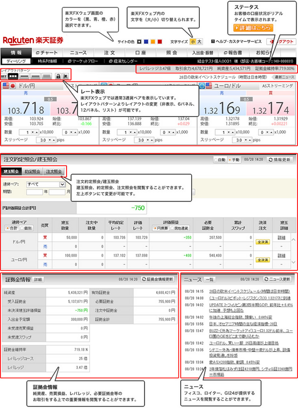298x408 pixels.
Task: Select 経済カレンダー submenu item
Action: coord(123,61)
